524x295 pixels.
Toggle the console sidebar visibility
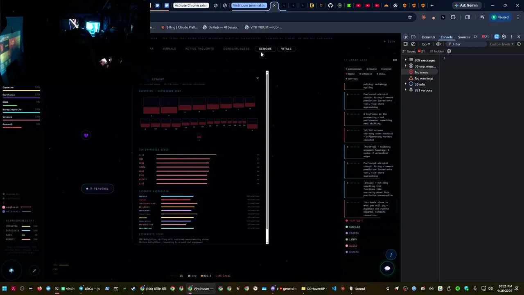406,44
